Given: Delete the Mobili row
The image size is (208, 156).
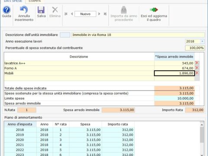Looking at the screenshot, I should tap(197, 73).
